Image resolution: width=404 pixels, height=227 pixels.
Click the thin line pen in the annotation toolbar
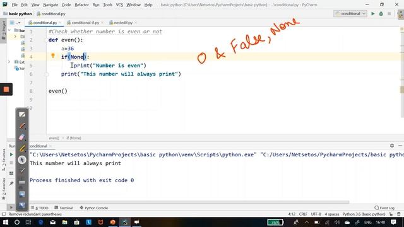(x=22, y=171)
